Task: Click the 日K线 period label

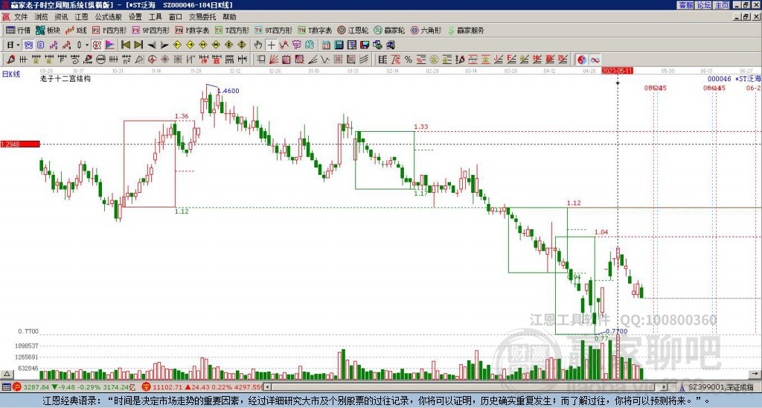Action: click(x=11, y=74)
